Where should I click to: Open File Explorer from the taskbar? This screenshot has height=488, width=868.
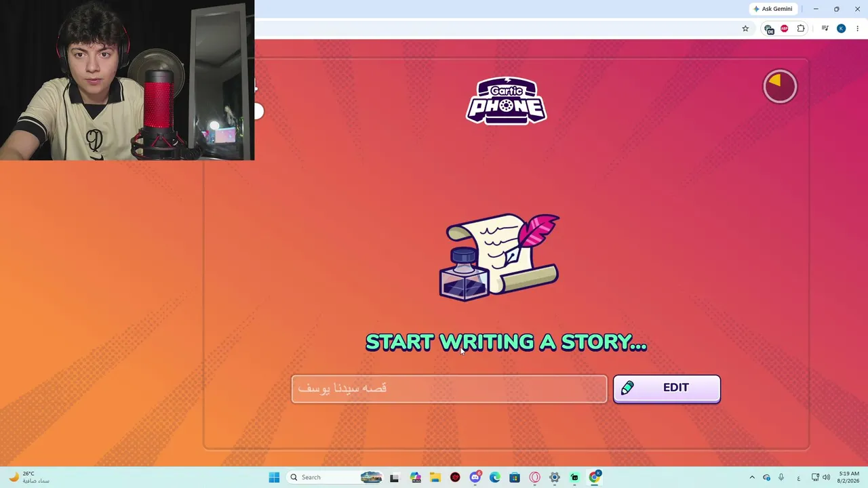click(x=435, y=477)
